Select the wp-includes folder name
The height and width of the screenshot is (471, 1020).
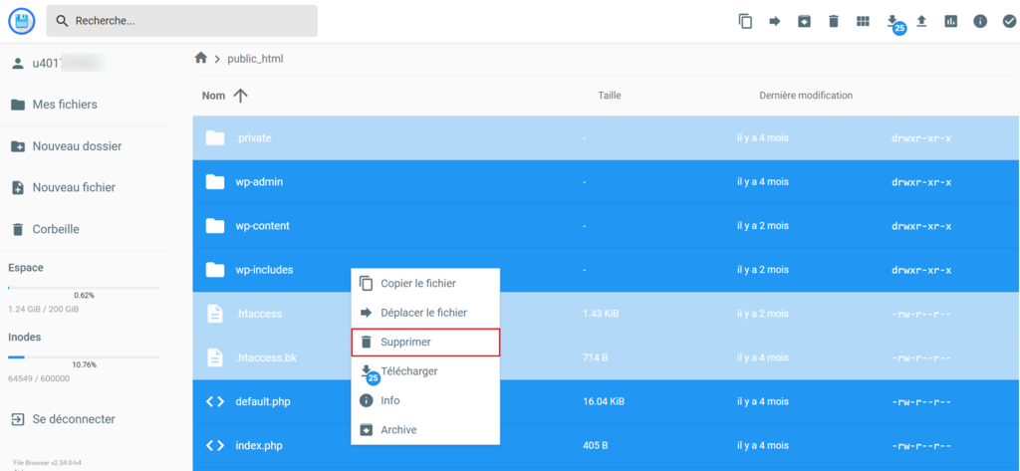(x=264, y=269)
